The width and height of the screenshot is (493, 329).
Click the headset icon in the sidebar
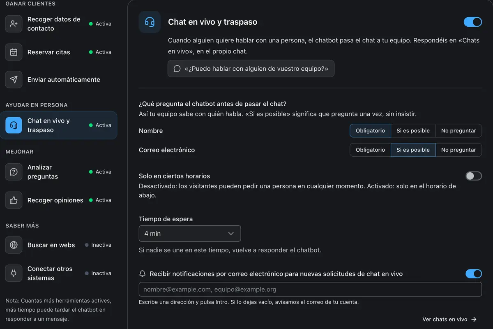pos(14,125)
